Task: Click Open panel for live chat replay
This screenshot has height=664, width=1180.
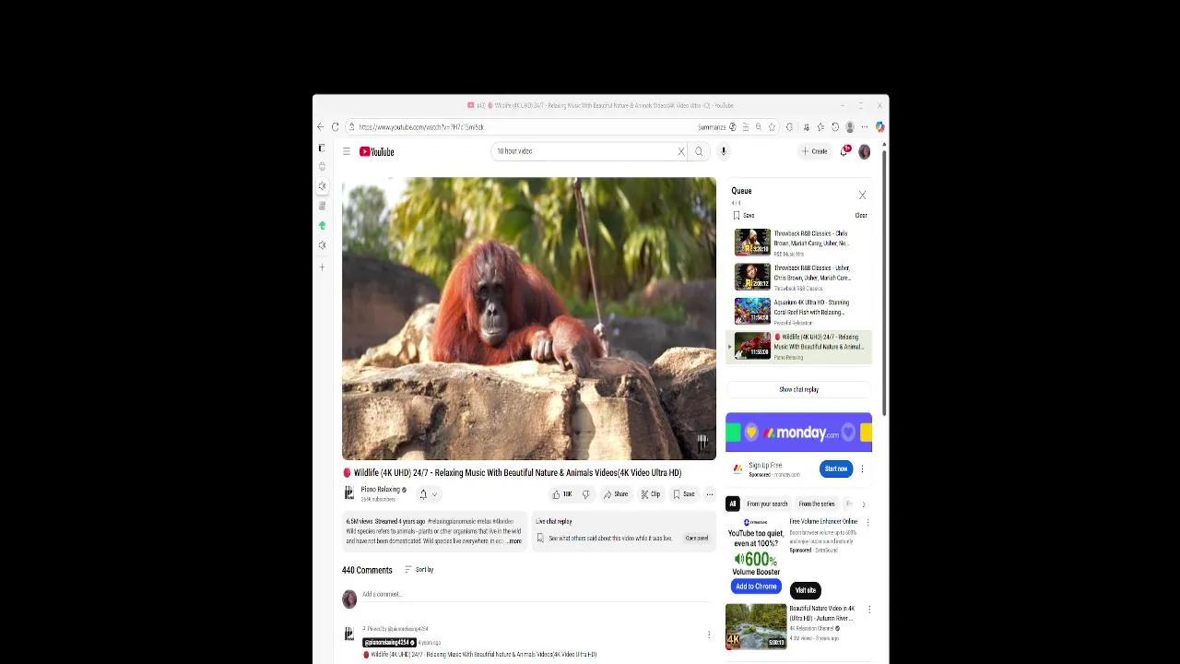Action: (697, 539)
